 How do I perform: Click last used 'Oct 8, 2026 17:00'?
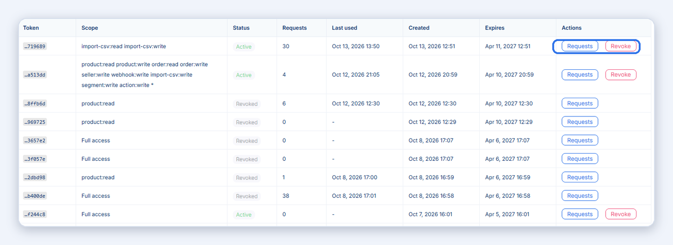(354, 177)
